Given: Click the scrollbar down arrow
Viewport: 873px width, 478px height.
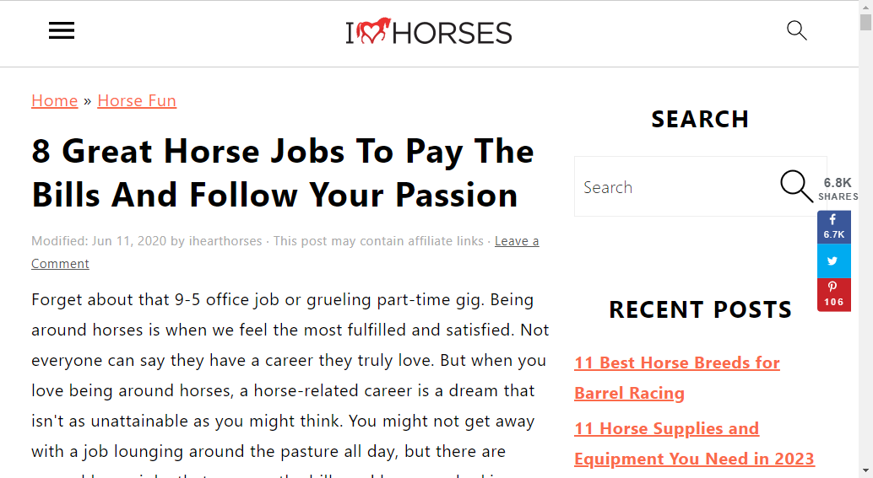Looking at the screenshot, I should tap(865, 471).
